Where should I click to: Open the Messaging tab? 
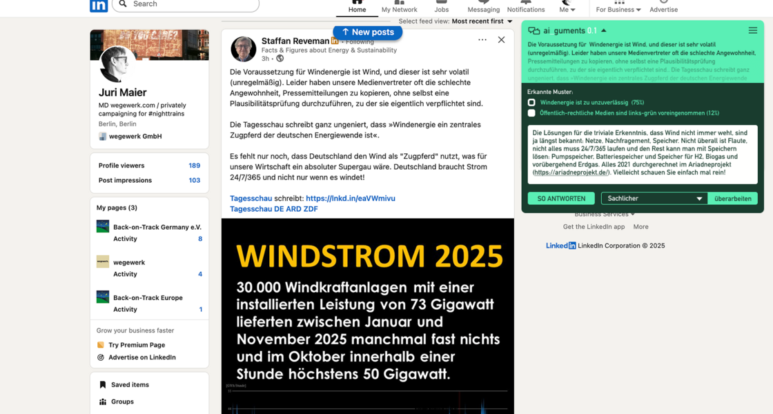point(483,7)
